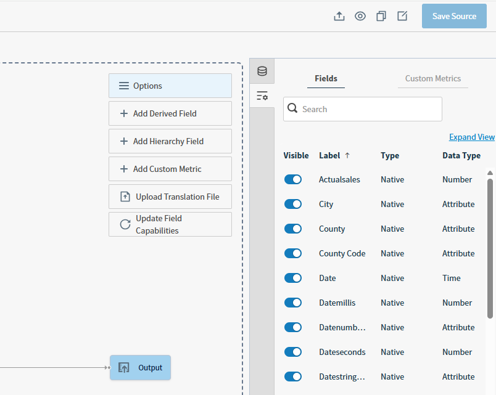
Task: Click Update Field Capabilities
Action: 170,224
